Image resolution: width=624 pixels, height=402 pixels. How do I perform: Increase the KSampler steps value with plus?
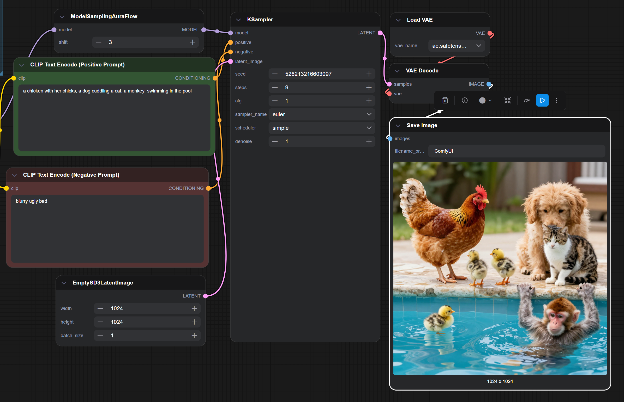point(369,88)
